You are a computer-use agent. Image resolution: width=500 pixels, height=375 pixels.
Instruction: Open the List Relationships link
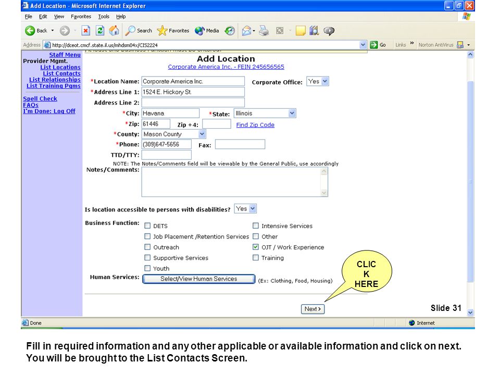55,79
